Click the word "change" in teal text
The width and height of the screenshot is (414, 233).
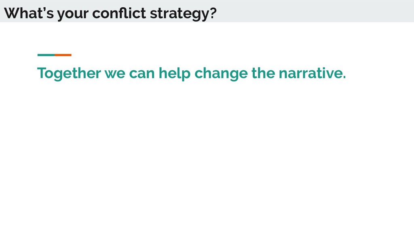221,74
